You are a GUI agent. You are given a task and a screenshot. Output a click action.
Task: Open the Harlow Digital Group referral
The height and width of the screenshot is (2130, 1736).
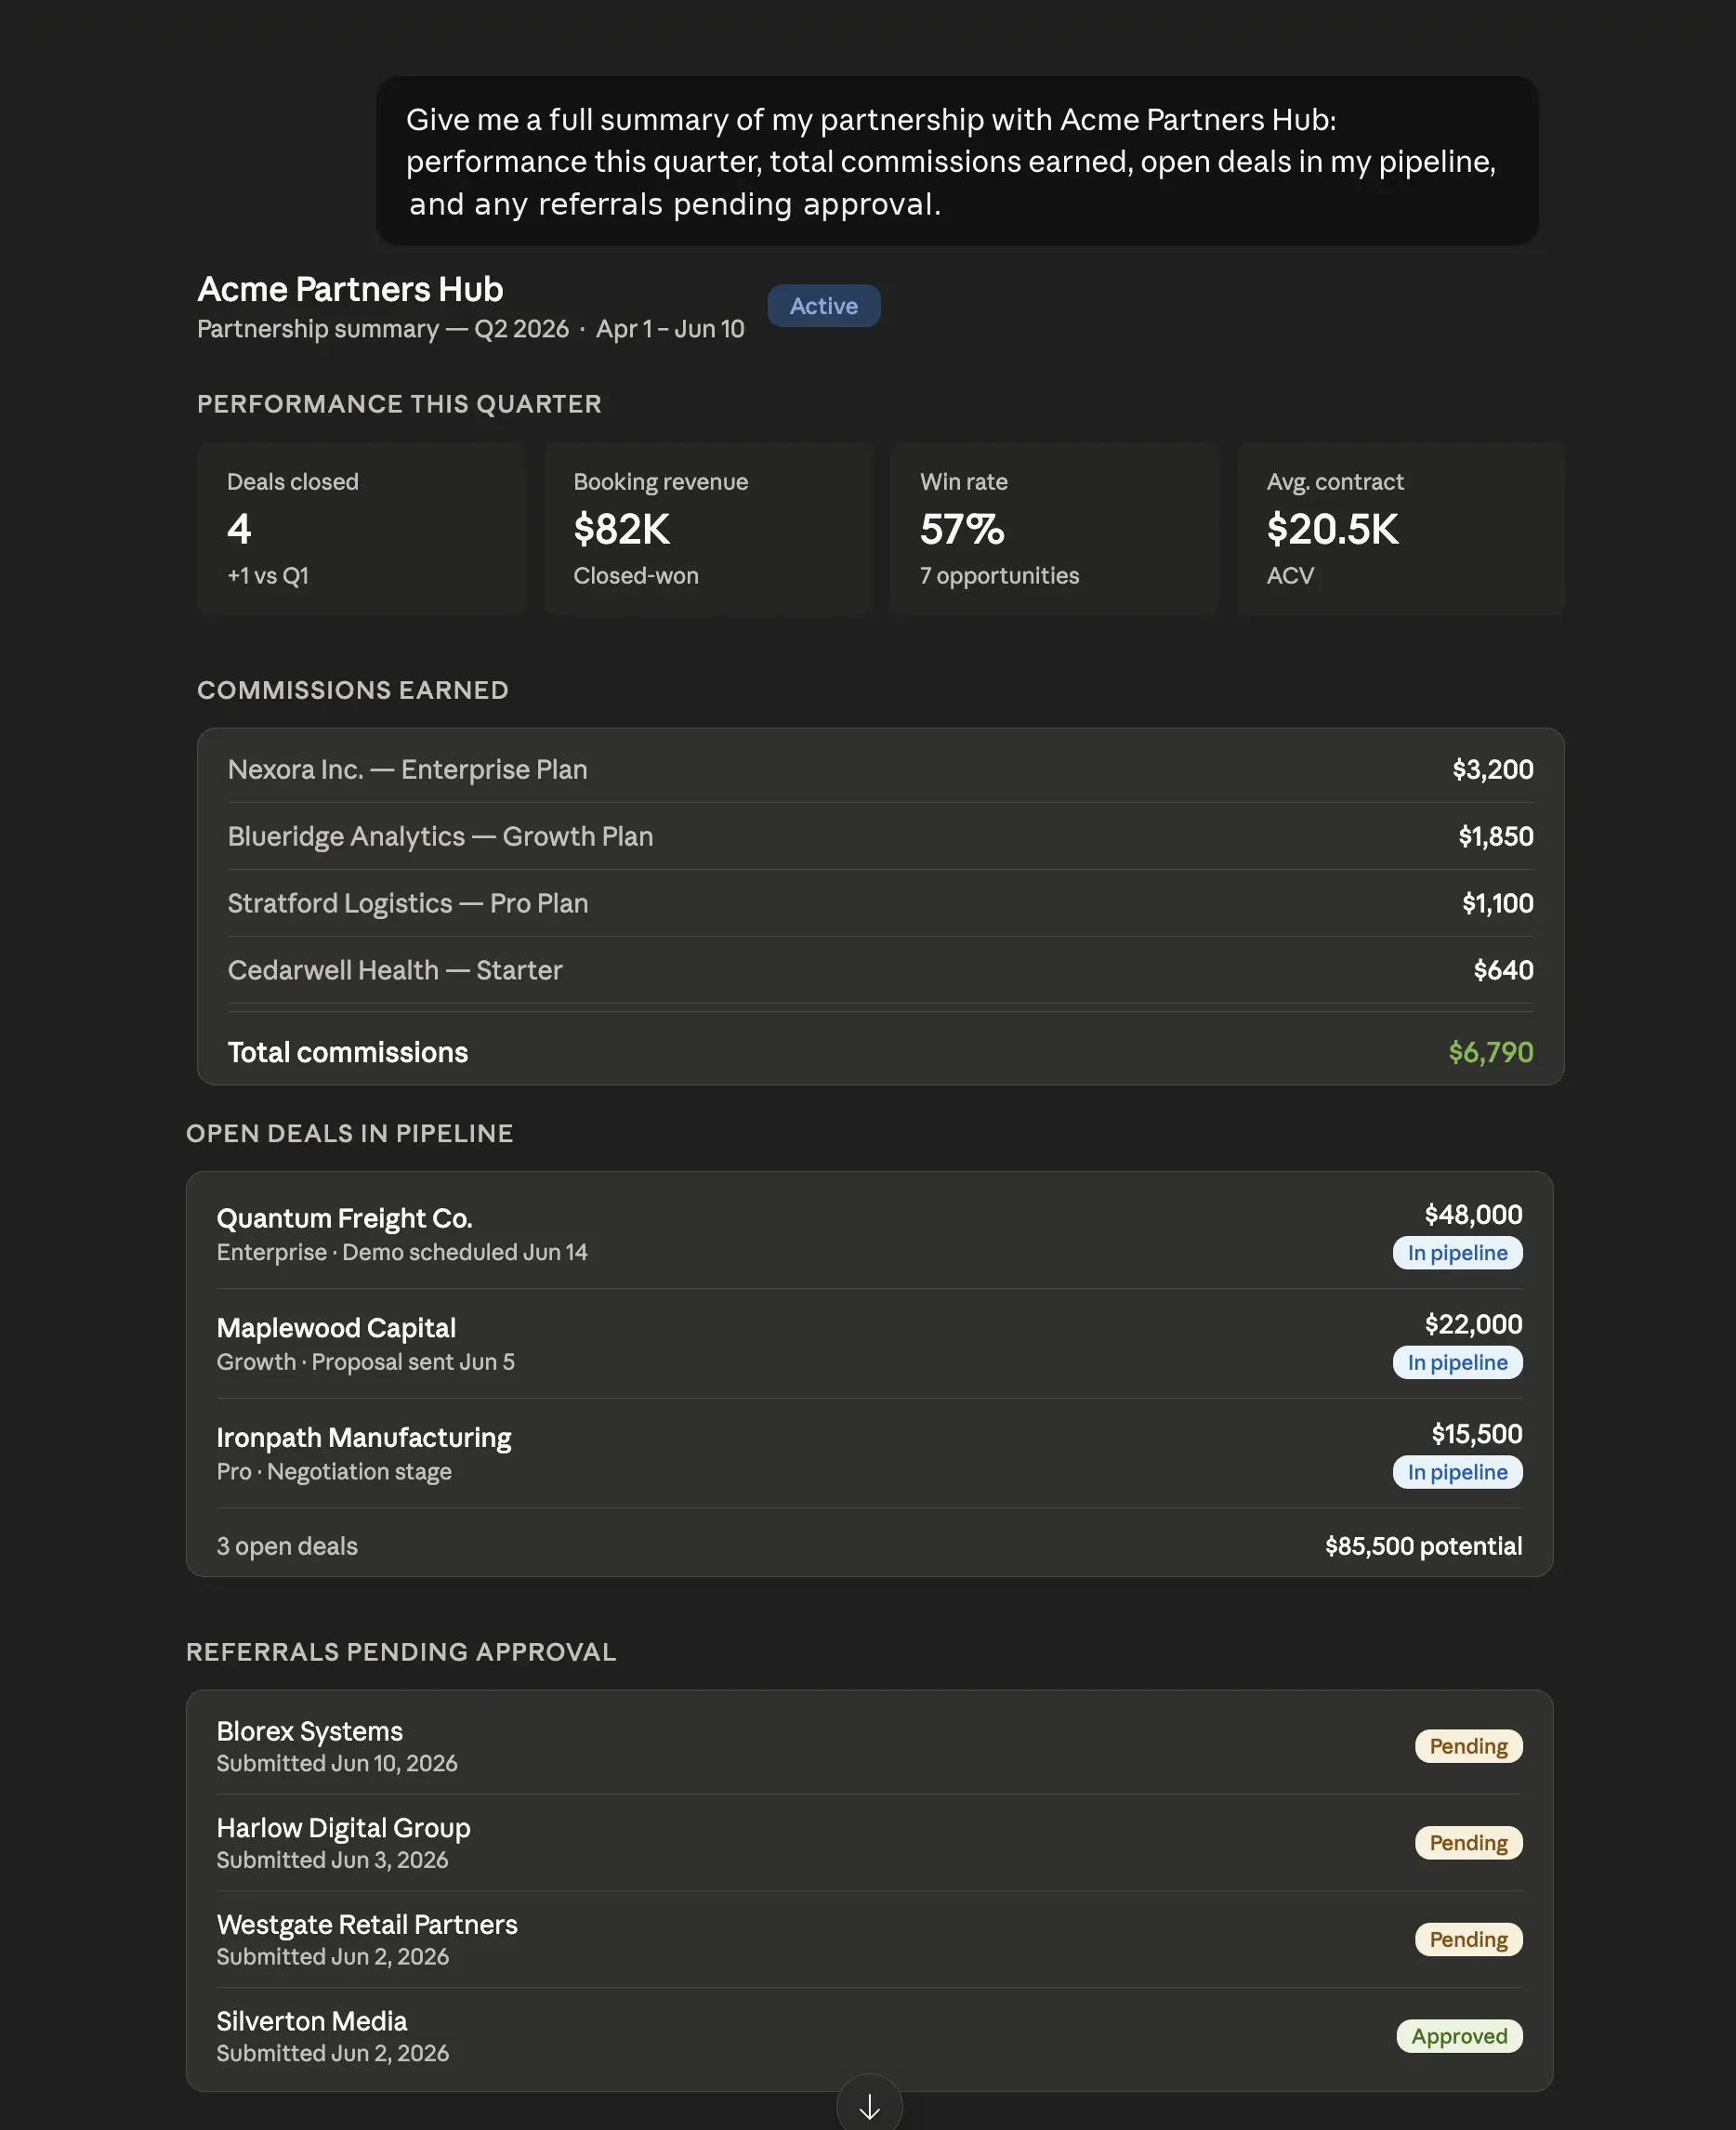point(869,1843)
